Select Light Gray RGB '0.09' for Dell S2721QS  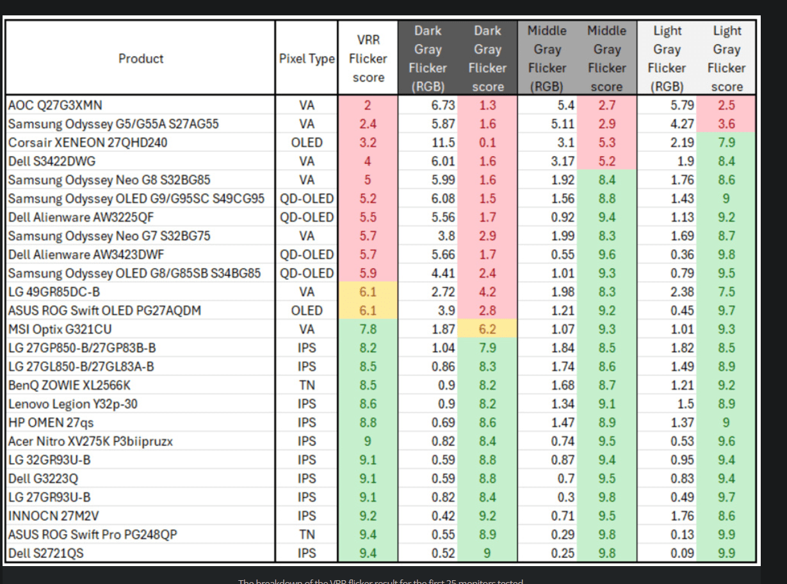[683, 553]
